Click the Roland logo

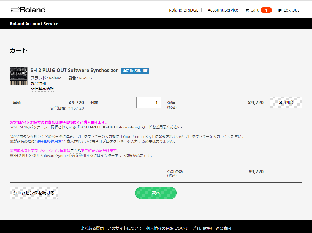(28, 10)
